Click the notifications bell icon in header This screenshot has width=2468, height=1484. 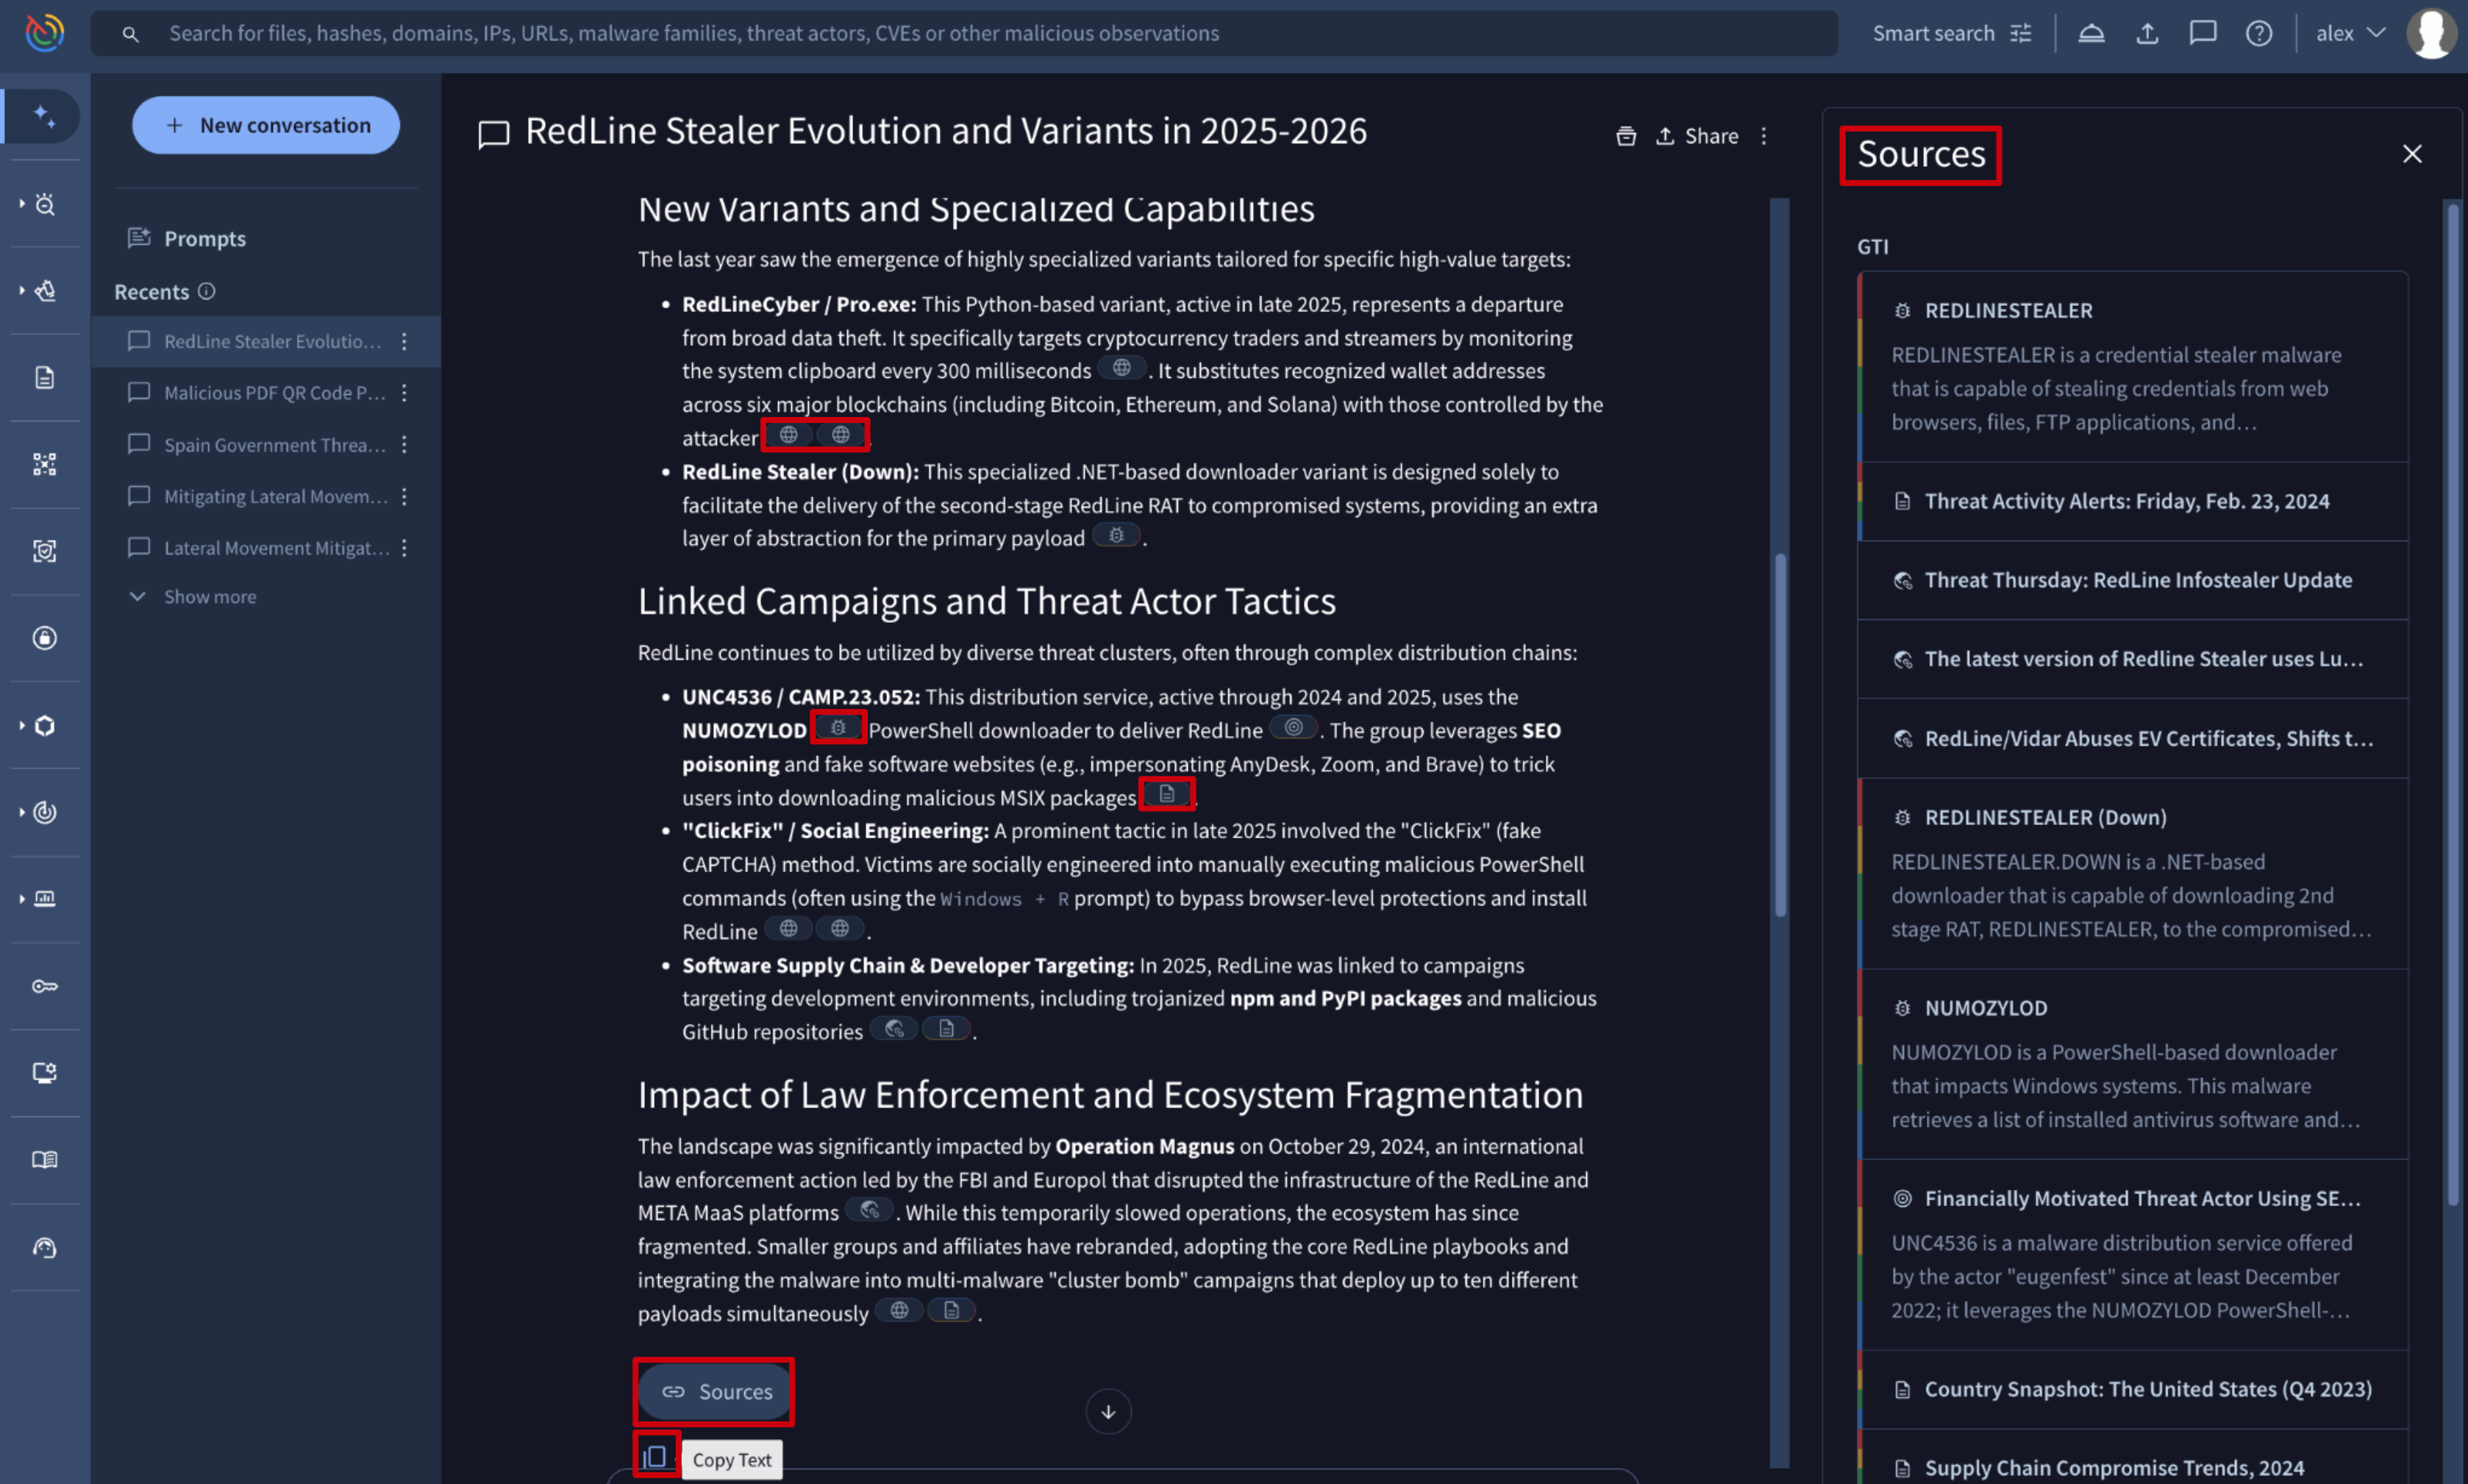(x=2091, y=33)
